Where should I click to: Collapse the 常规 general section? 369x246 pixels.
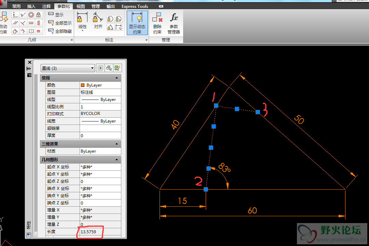click(117, 78)
